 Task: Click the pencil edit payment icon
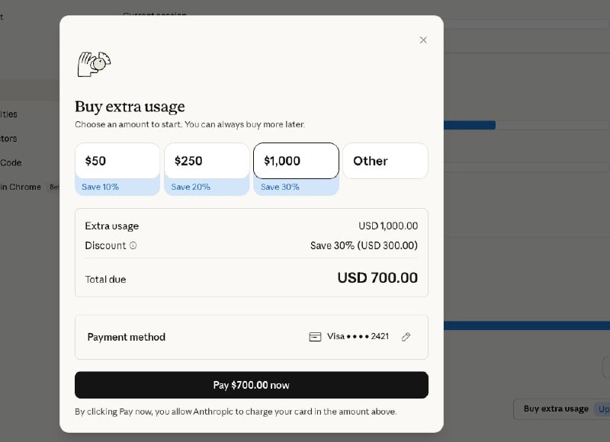click(x=406, y=337)
